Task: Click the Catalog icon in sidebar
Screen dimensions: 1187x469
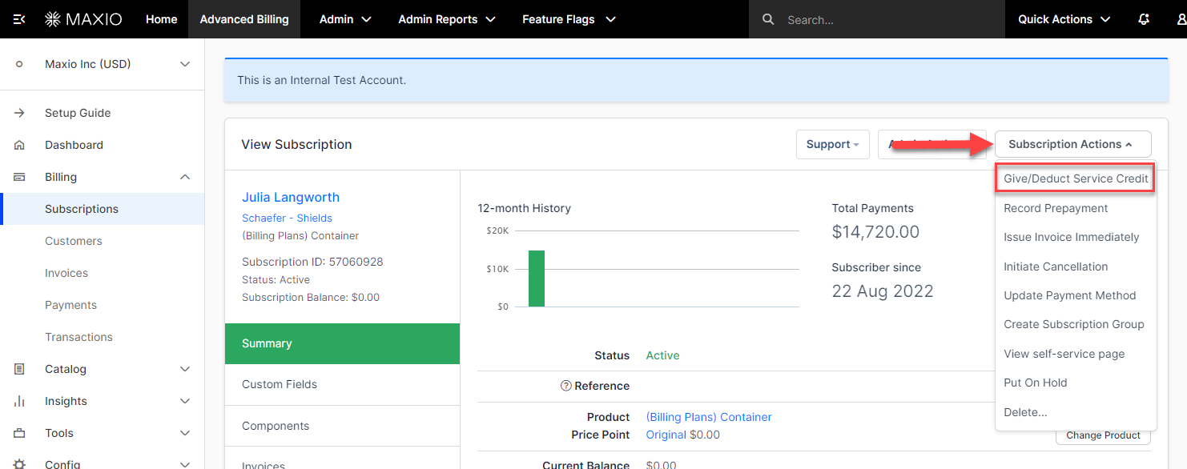Action: coord(20,369)
